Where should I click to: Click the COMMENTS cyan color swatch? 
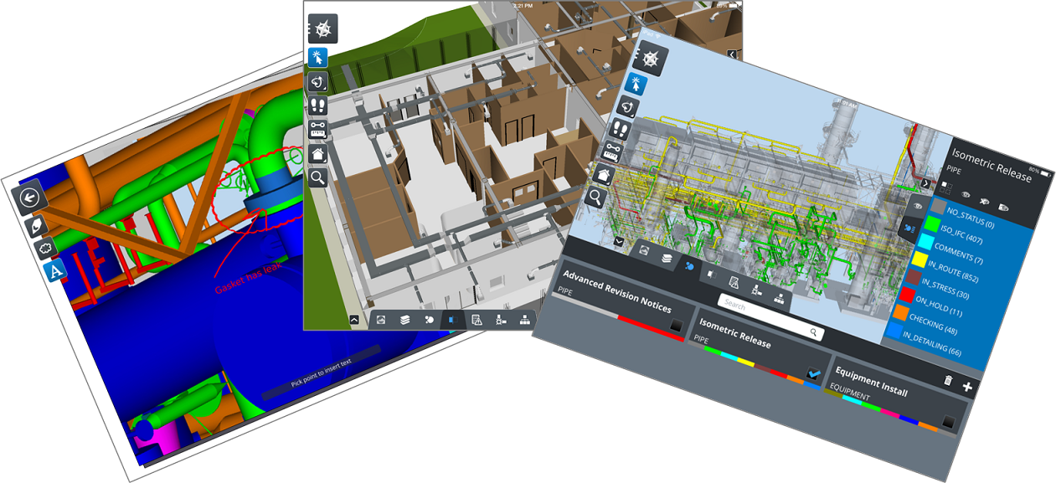point(925,242)
